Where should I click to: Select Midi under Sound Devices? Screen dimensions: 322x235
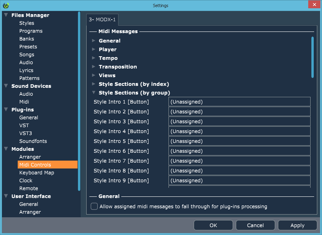point(24,102)
